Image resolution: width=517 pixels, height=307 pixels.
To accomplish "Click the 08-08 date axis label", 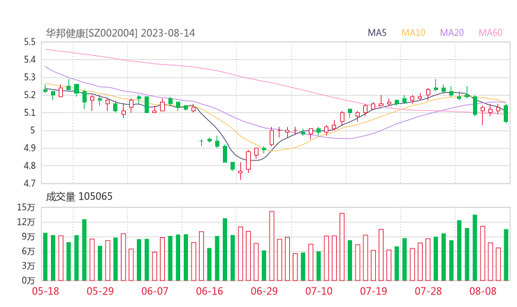I will pyautogui.click(x=483, y=291).
